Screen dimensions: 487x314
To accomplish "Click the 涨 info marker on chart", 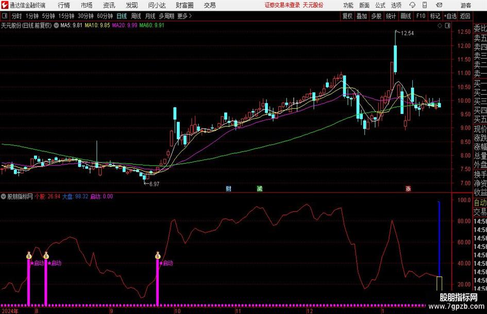I will click(x=408, y=188).
